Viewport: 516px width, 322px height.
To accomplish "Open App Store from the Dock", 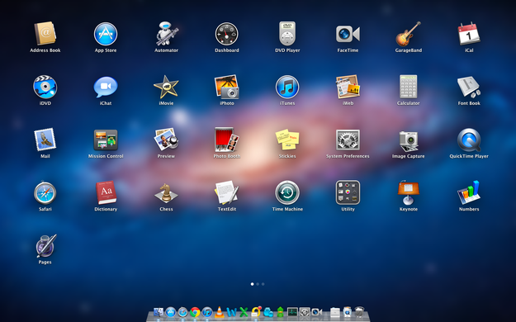I will point(171,312).
